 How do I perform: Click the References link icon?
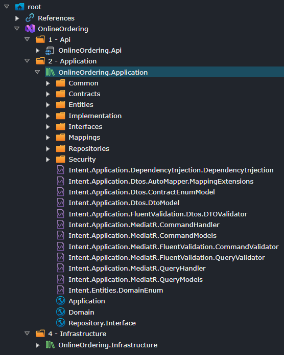(30, 18)
